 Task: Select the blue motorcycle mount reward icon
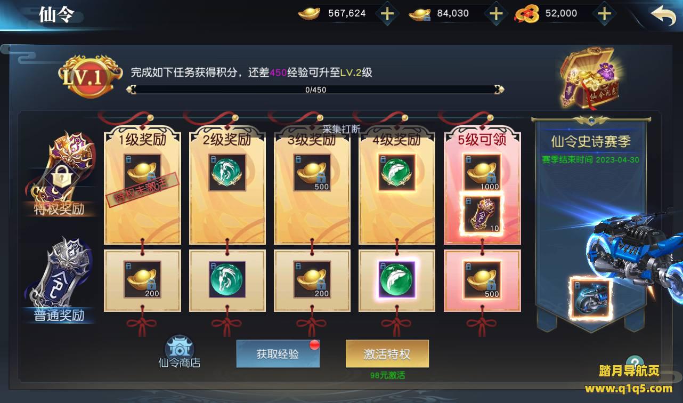(x=590, y=299)
